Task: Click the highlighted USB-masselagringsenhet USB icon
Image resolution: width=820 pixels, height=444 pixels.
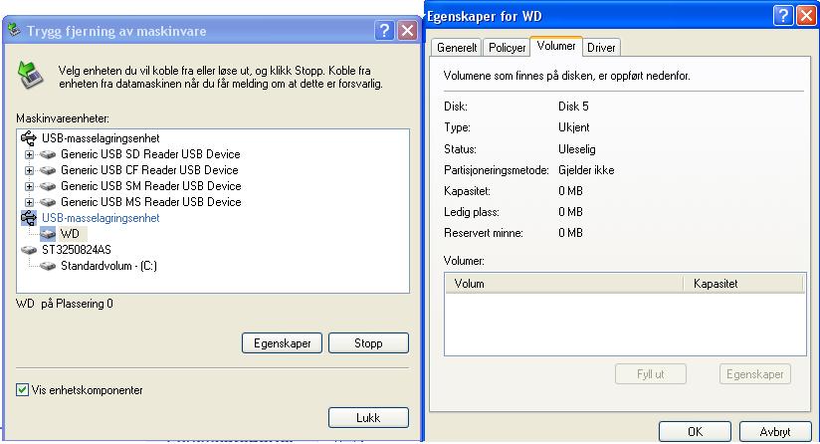Action: tap(29, 218)
